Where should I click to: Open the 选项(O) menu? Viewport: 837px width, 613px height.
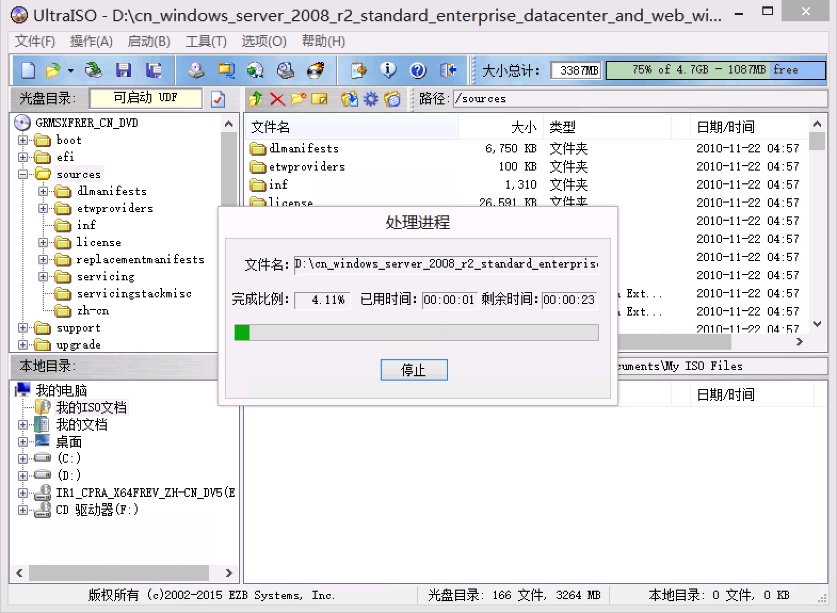(x=264, y=41)
